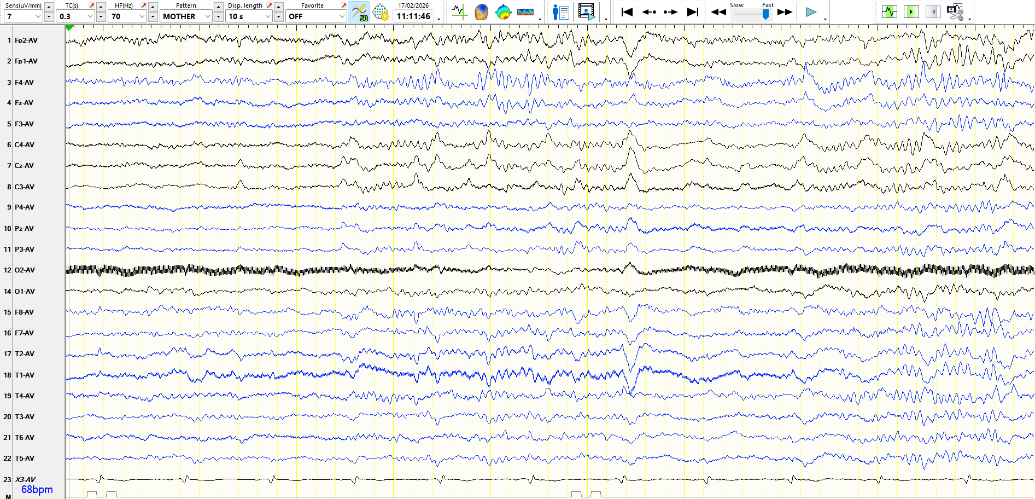Screen dimensions: 1035x499
Task: Open the electrode montage settings icon
Action: pyautogui.click(x=381, y=12)
